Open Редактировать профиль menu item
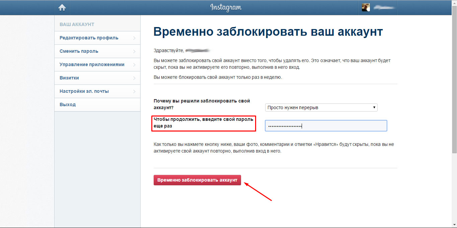This screenshot has height=228, width=457. (x=89, y=38)
